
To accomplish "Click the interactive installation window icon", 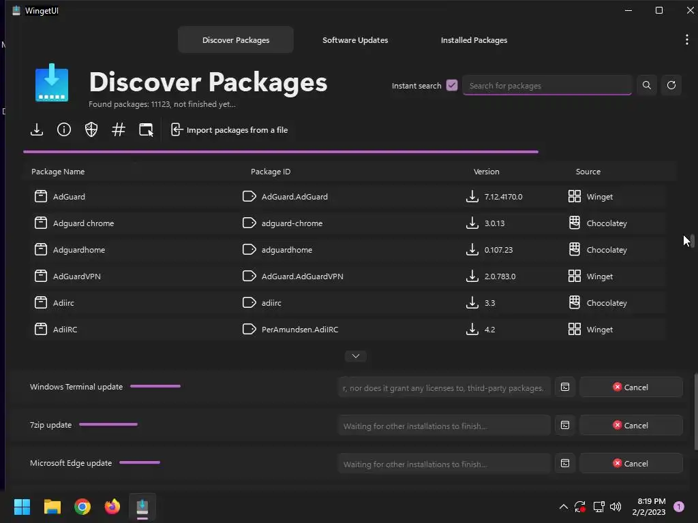I will pos(146,130).
